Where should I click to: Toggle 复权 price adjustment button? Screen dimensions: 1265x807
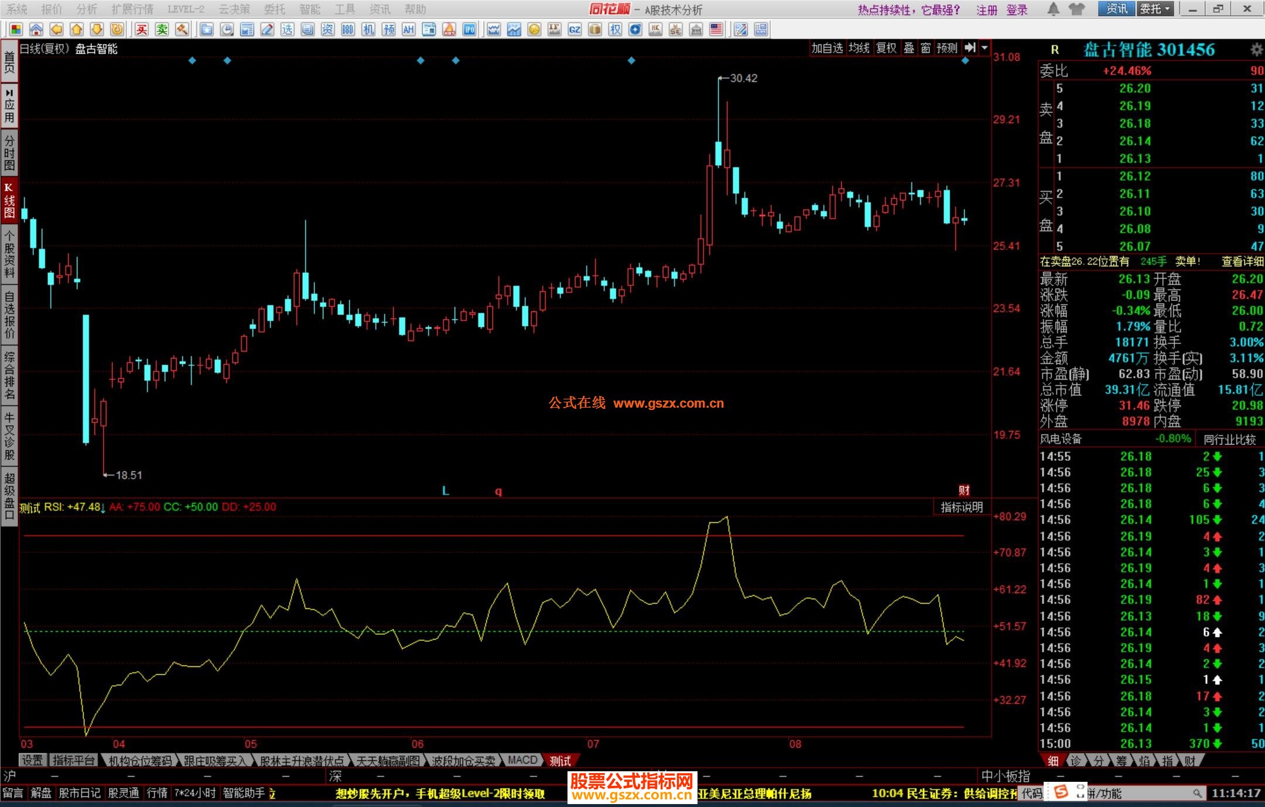[x=885, y=48]
